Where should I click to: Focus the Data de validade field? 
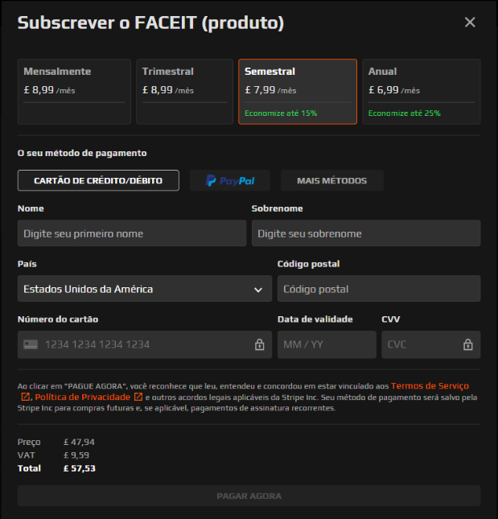326,344
